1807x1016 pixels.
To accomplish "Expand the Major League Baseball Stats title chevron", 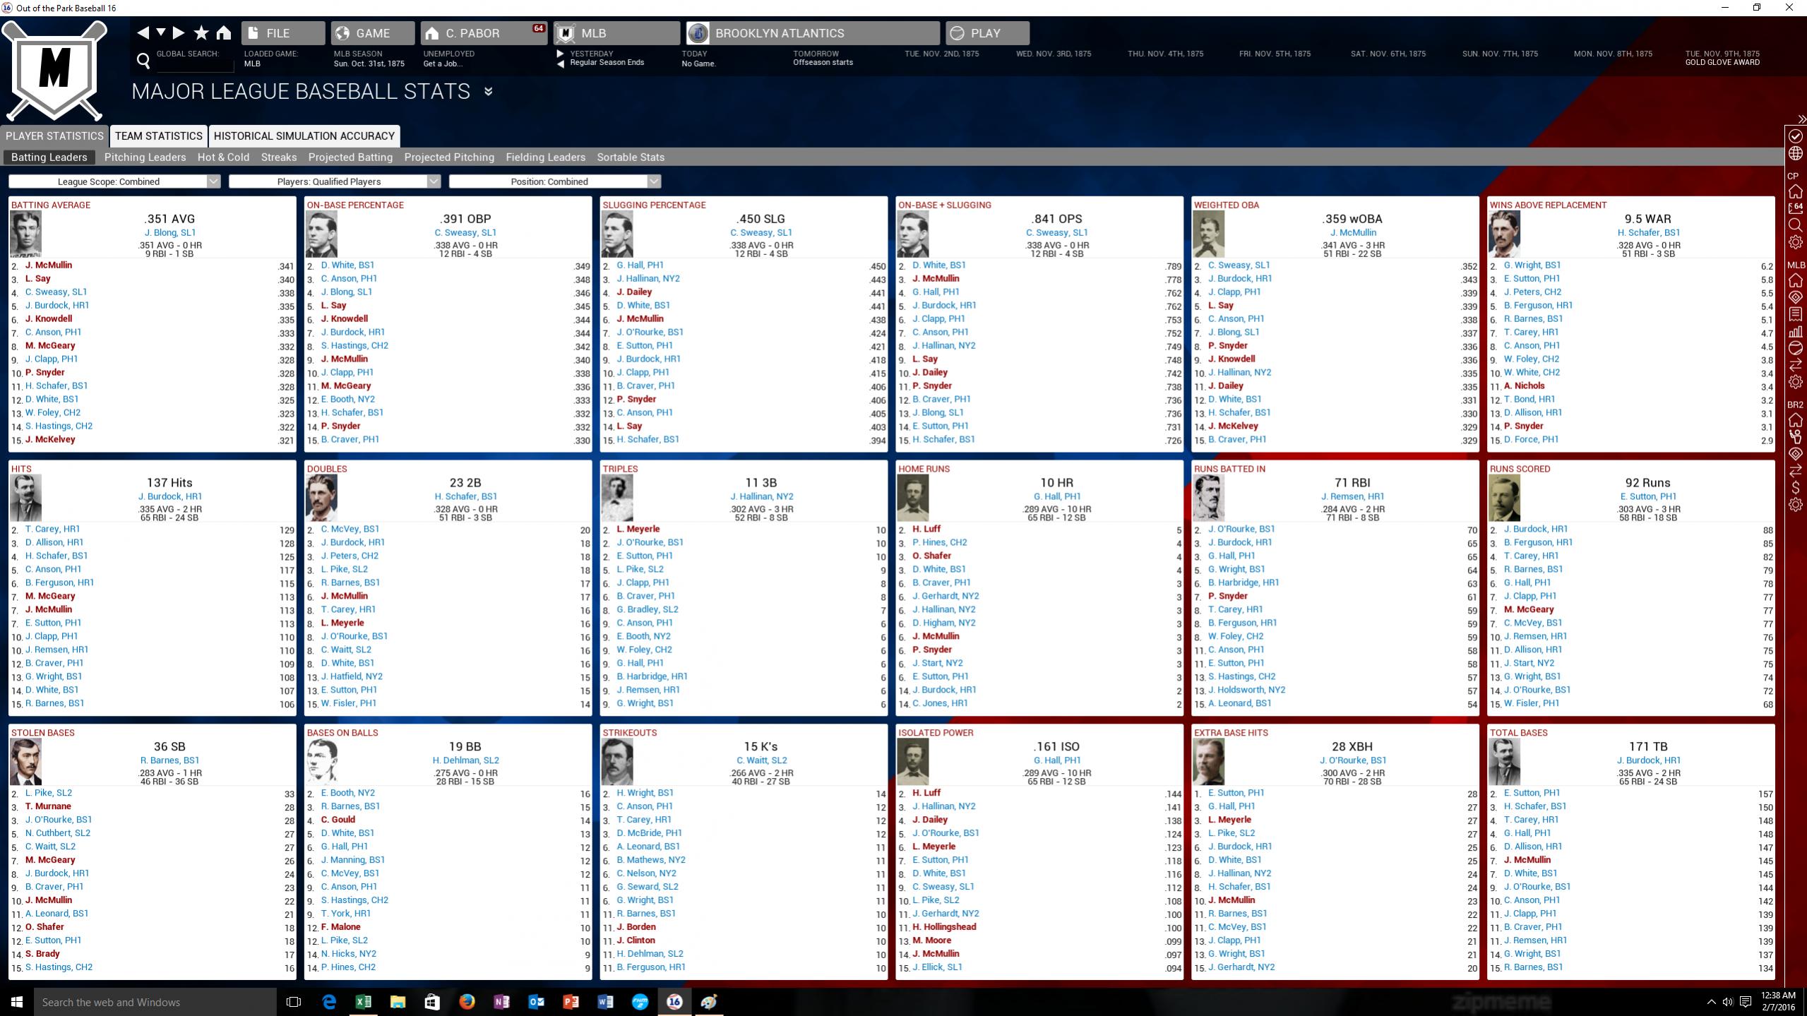I will [x=488, y=92].
